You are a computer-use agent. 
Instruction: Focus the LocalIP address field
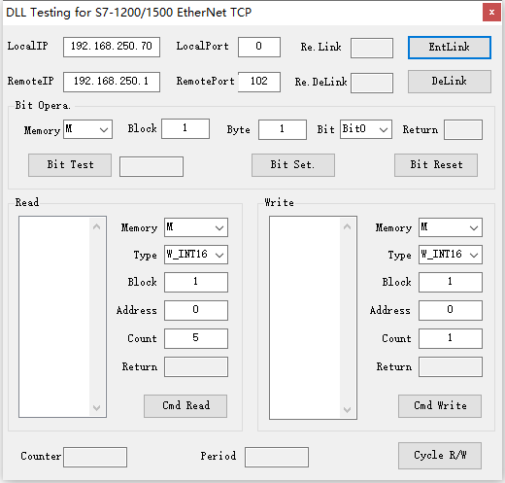coord(112,47)
